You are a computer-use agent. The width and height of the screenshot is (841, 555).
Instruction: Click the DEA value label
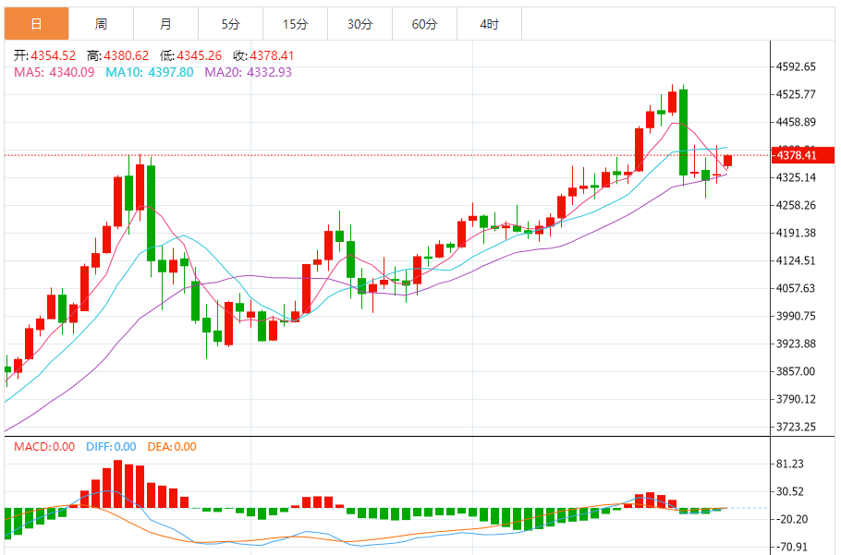pyautogui.click(x=171, y=447)
